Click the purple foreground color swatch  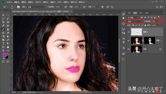point(5,55)
